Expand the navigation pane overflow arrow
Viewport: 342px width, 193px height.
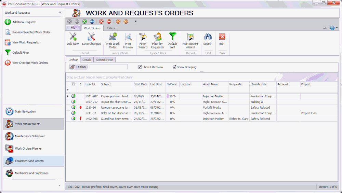click(59, 185)
